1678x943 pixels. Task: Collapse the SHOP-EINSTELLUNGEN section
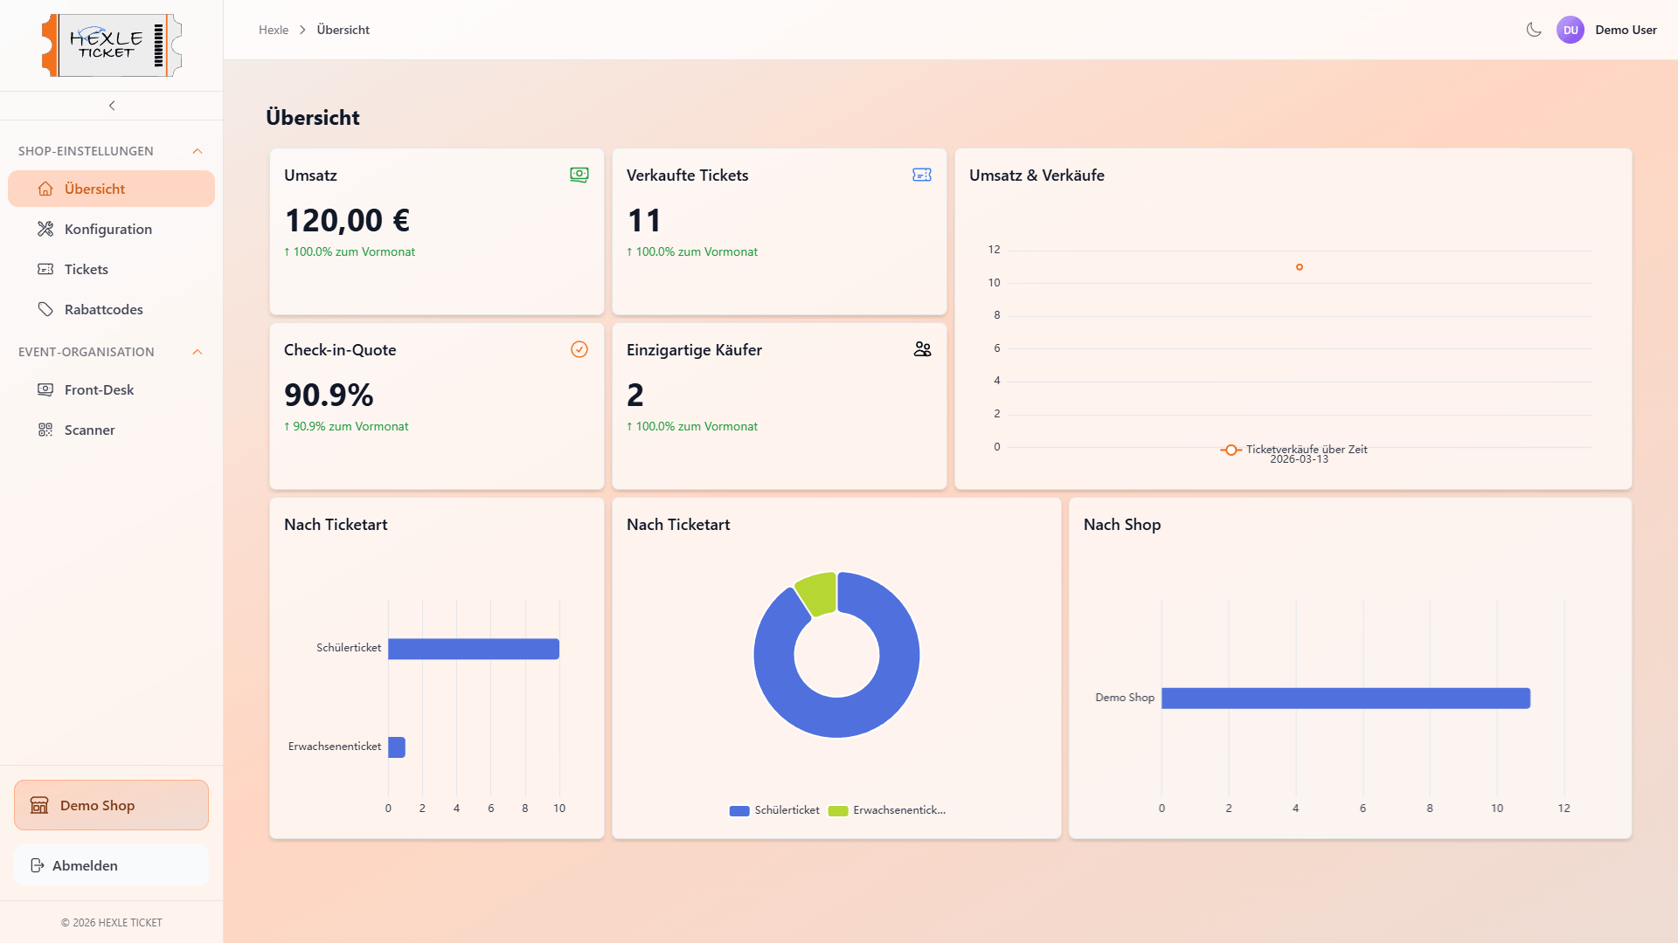198,151
